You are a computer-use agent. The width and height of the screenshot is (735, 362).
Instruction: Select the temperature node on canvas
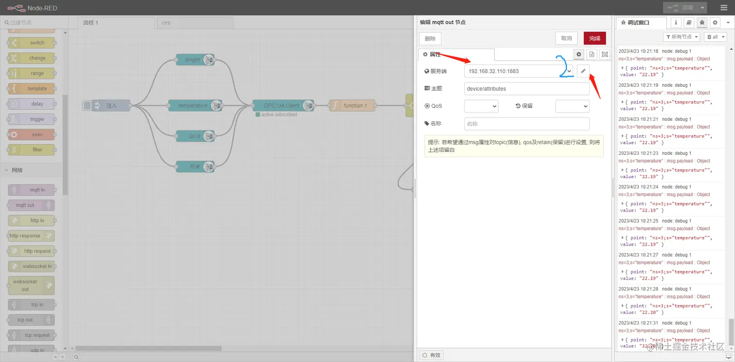[x=195, y=105]
